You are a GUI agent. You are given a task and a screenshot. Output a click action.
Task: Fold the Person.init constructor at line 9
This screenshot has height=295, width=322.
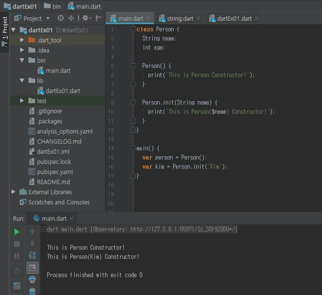coord(133,102)
